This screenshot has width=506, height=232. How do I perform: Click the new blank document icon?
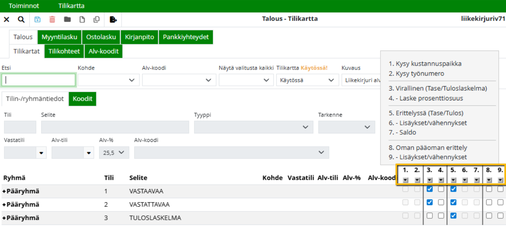pyautogui.click(x=82, y=19)
